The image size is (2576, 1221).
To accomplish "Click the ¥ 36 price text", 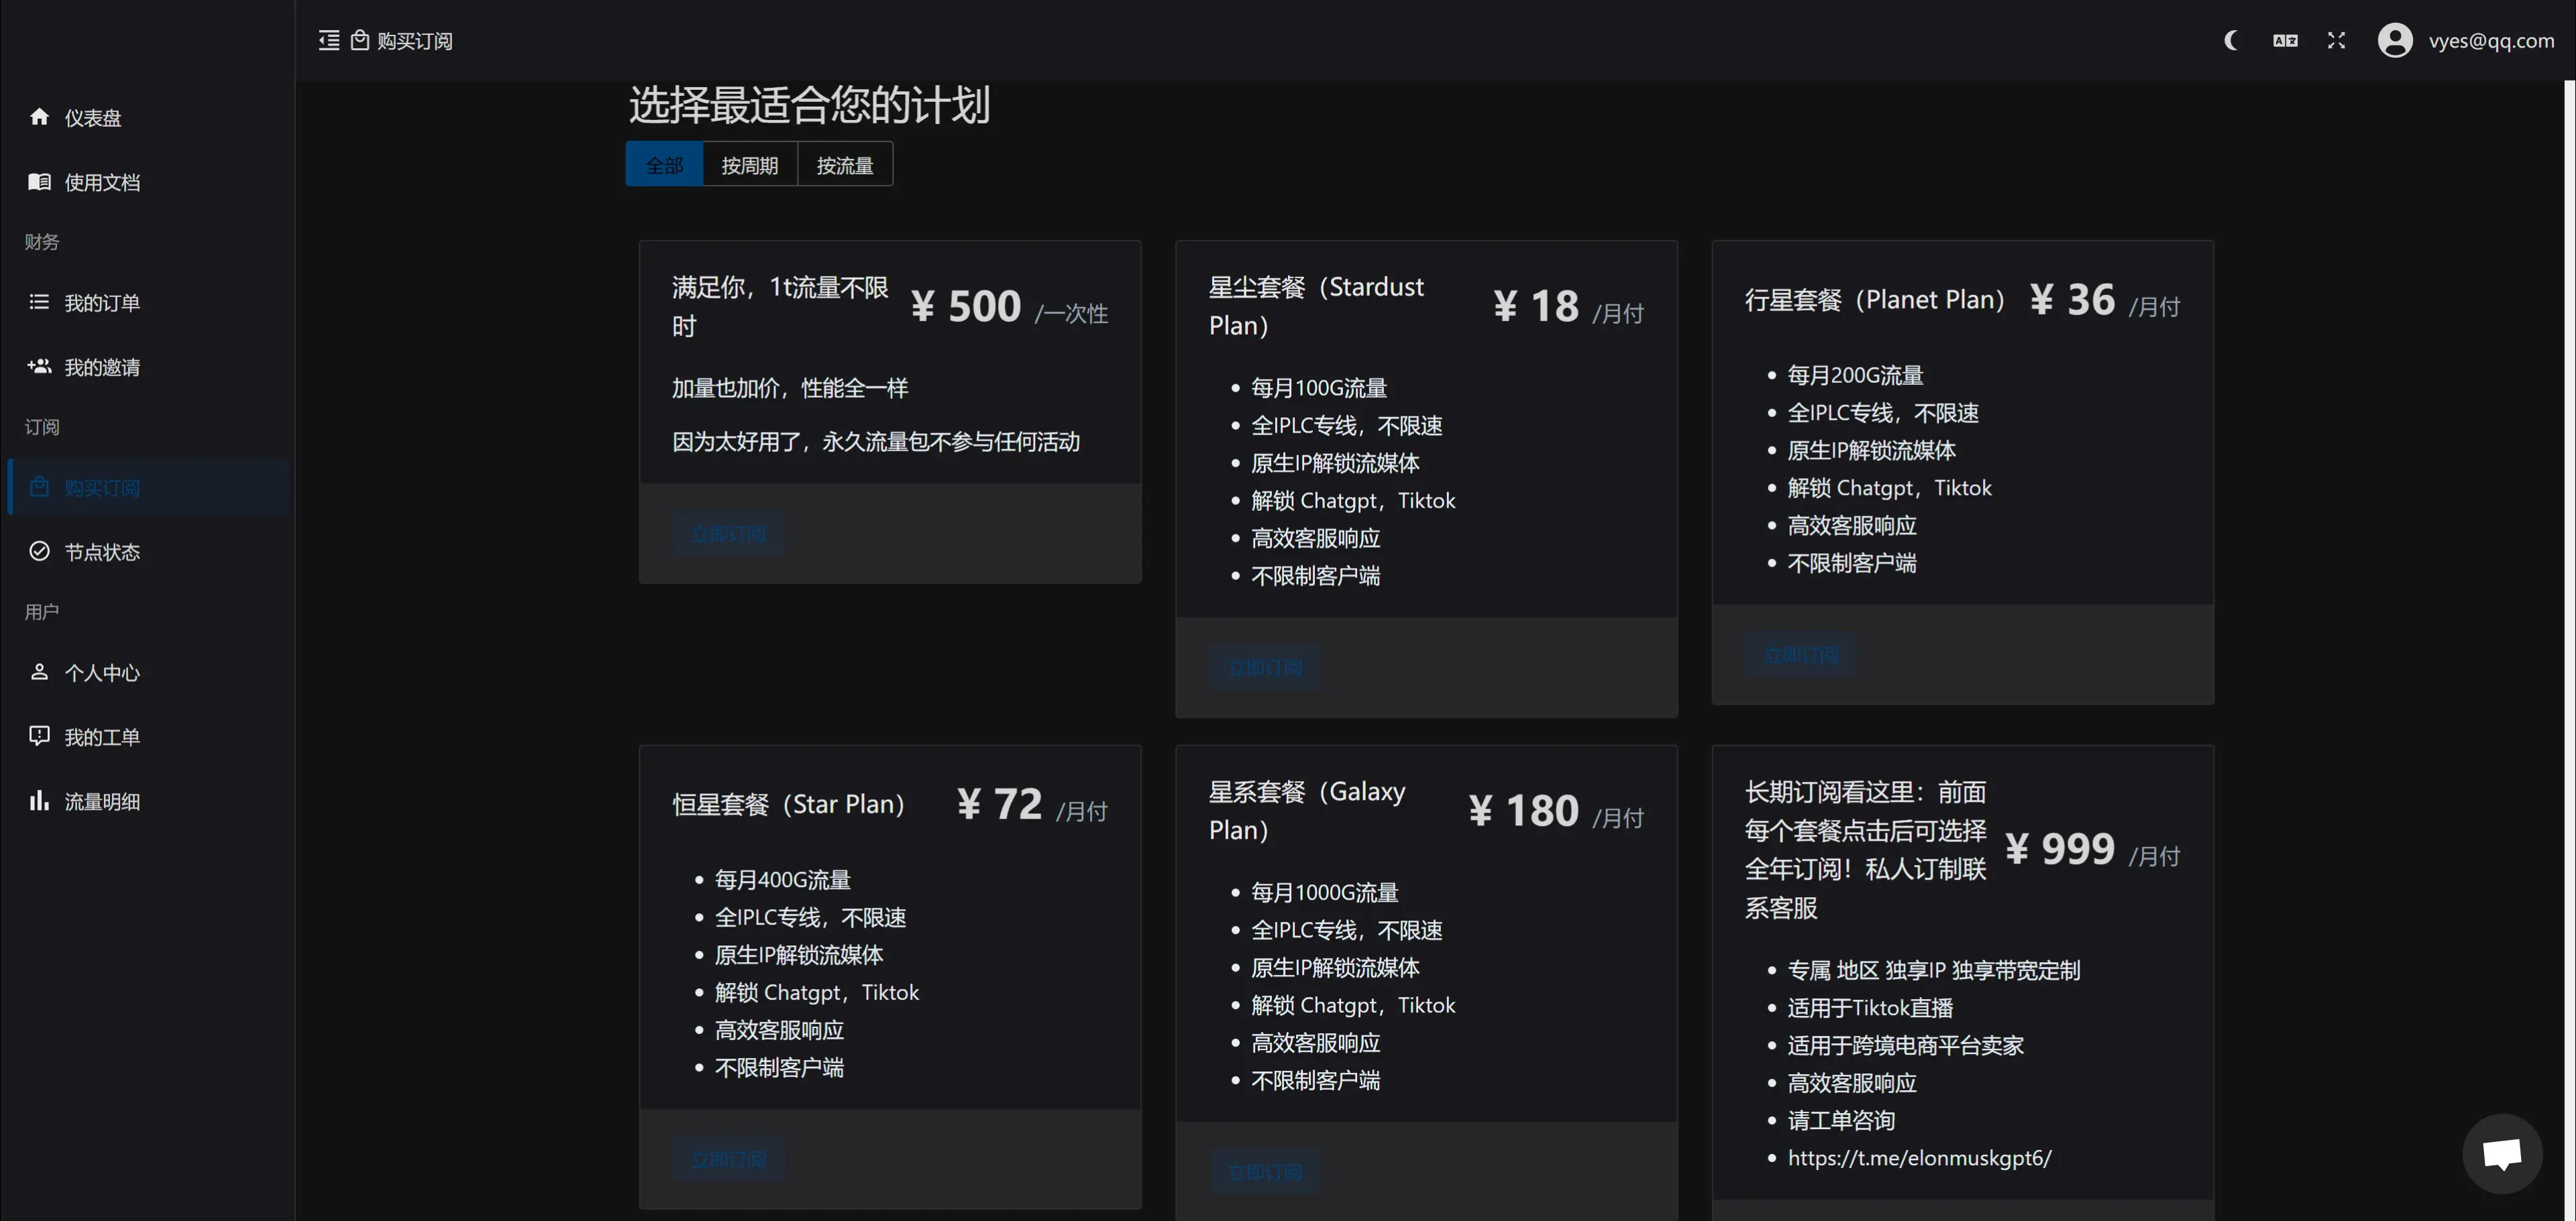I will pos(2072,299).
